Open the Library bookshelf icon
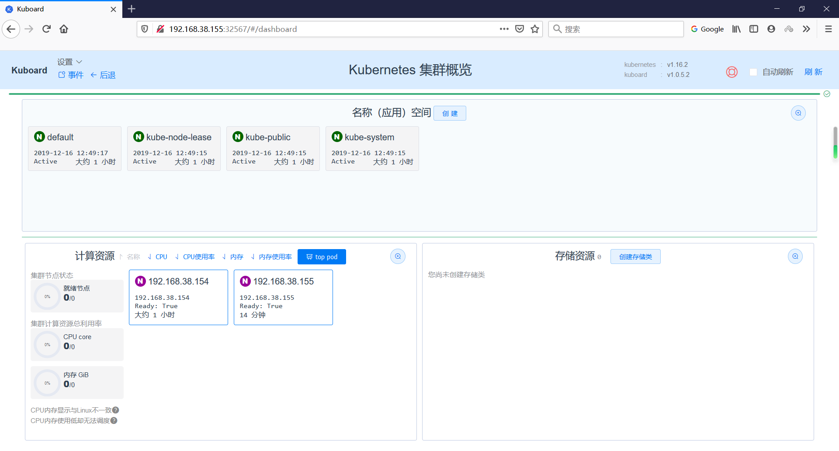This screenshot has height=451, width=839. 737,29
